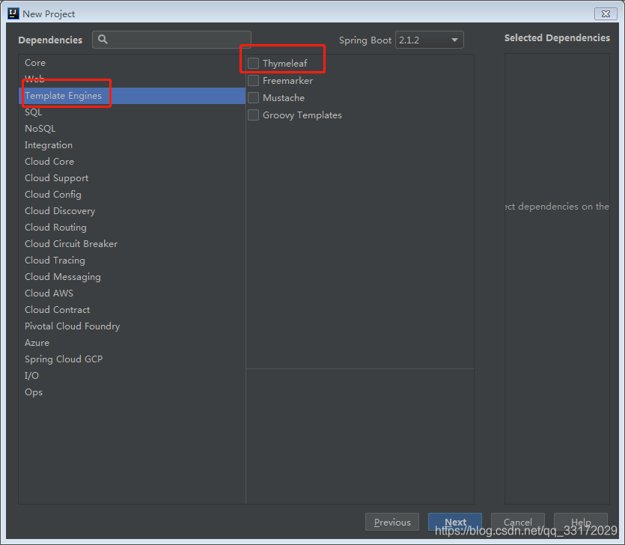The height and width of the screenshot is (545, 625).
Task: Select the Cloud AWS category
Action: [132, 293]
